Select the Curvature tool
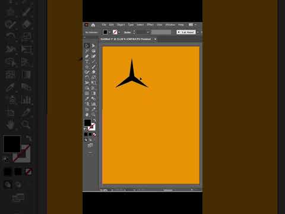This screenshot has width=285, height=214. (x=93, y=56)
